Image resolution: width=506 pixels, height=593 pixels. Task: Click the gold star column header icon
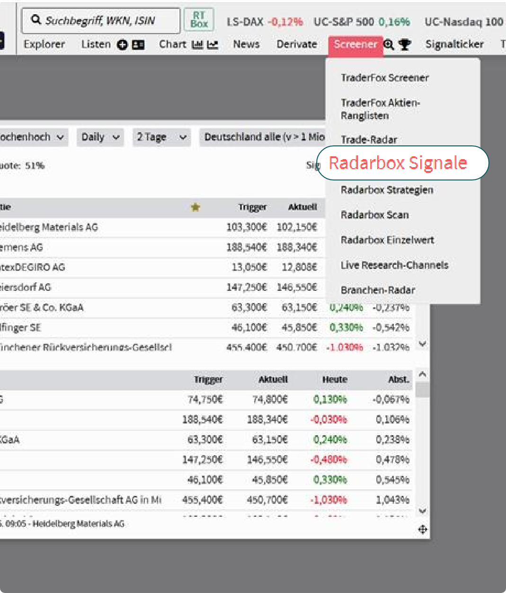click(195, 207)
